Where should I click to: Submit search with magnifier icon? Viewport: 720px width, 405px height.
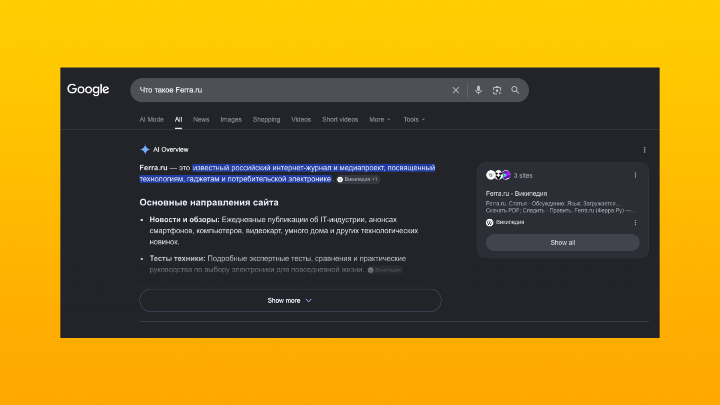(515, 90)
